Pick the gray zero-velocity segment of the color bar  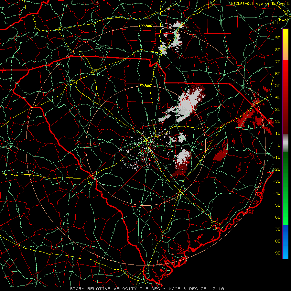tap(286, 143)
